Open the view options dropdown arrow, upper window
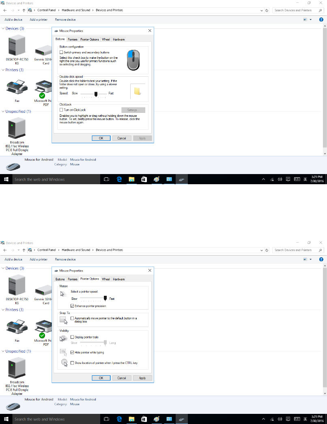 310,19
